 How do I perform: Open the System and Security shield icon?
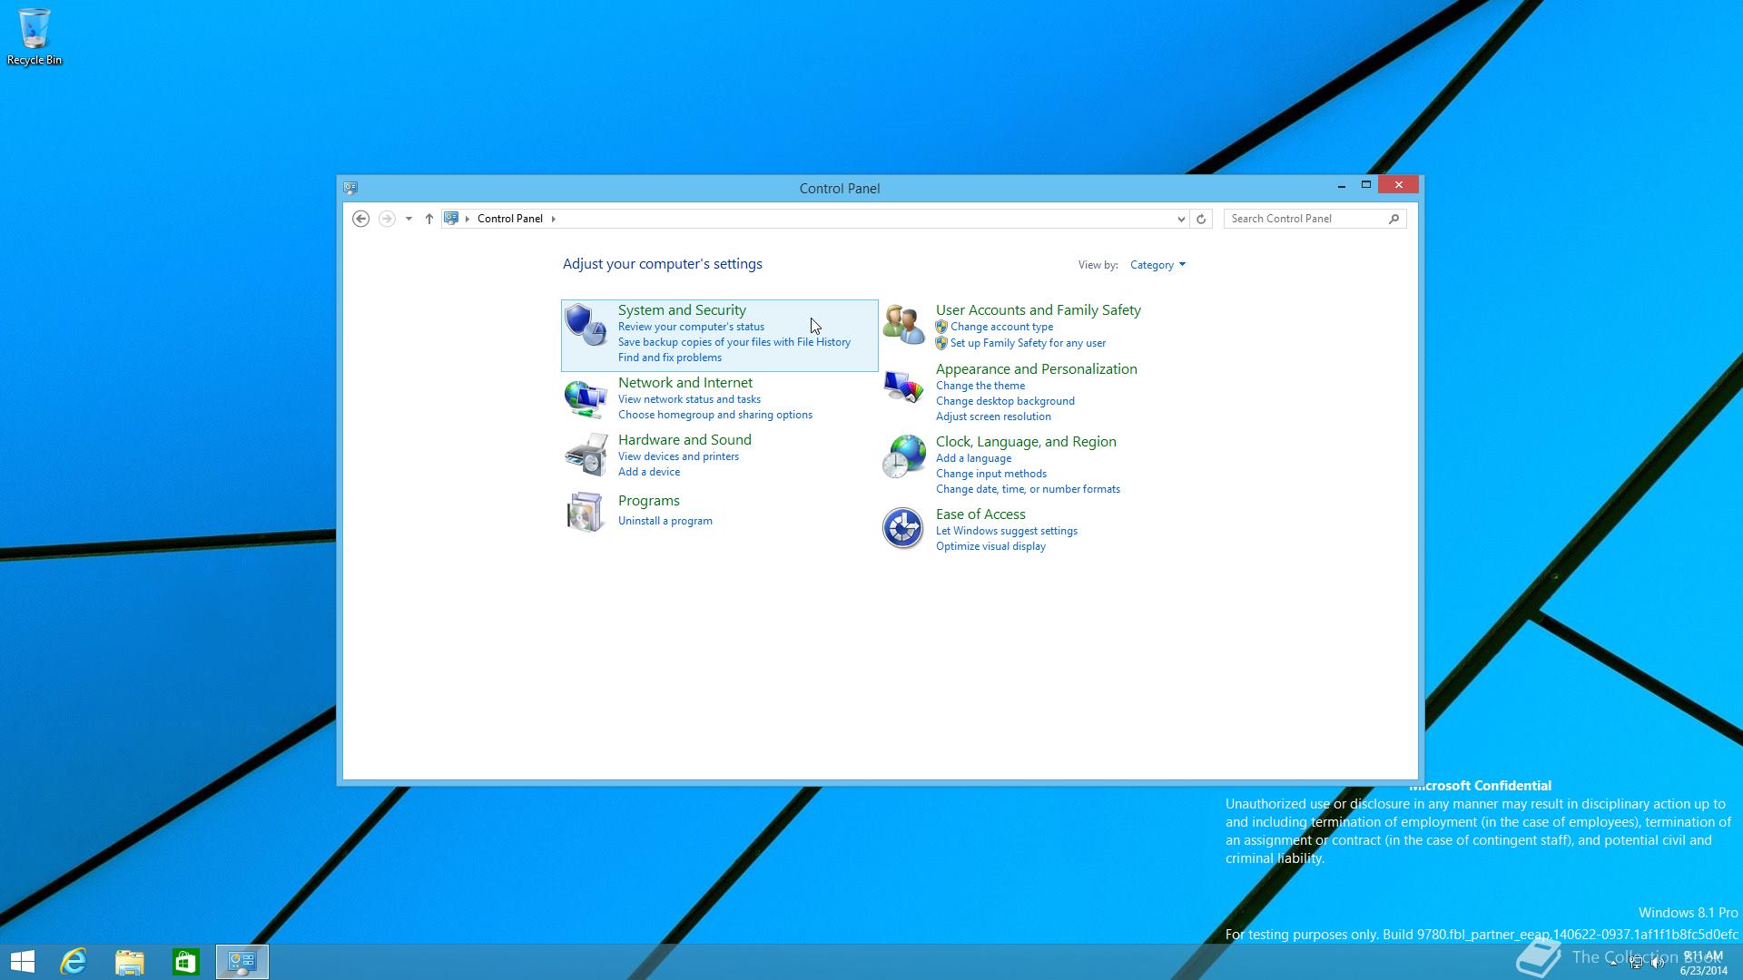point(586,325)
